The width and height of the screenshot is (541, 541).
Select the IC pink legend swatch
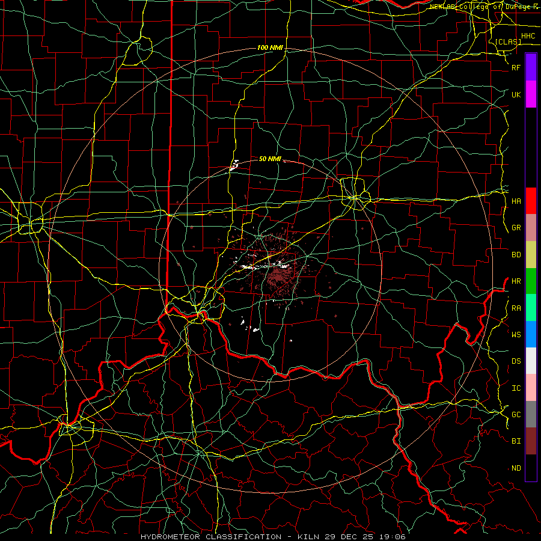[x=531, y=388]
